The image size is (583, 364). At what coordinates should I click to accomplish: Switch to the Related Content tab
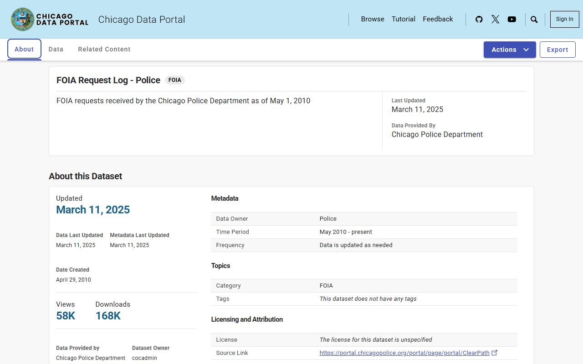(x=104, y=49)
